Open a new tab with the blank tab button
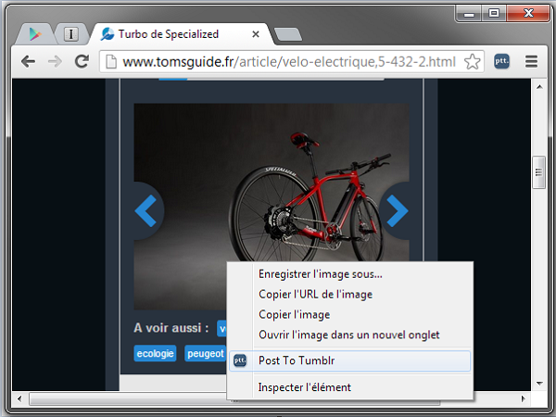This screenshot has width=556, height=417. coord(288,34)
